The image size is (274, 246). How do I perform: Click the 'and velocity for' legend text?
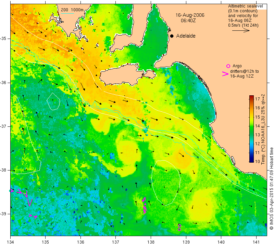tap(243, 15)
